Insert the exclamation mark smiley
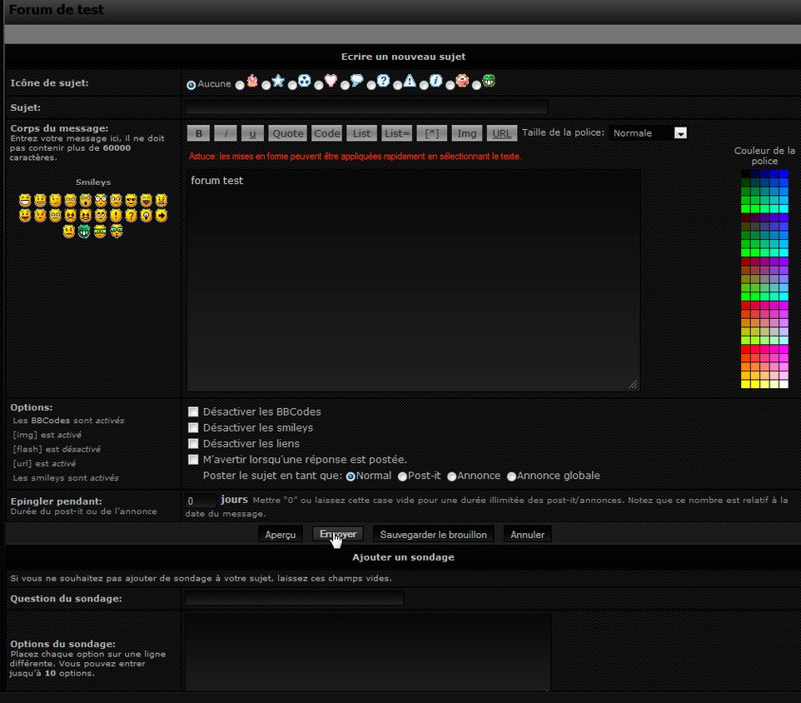Viewport: 801px width, 703px height. pos(116,216)
